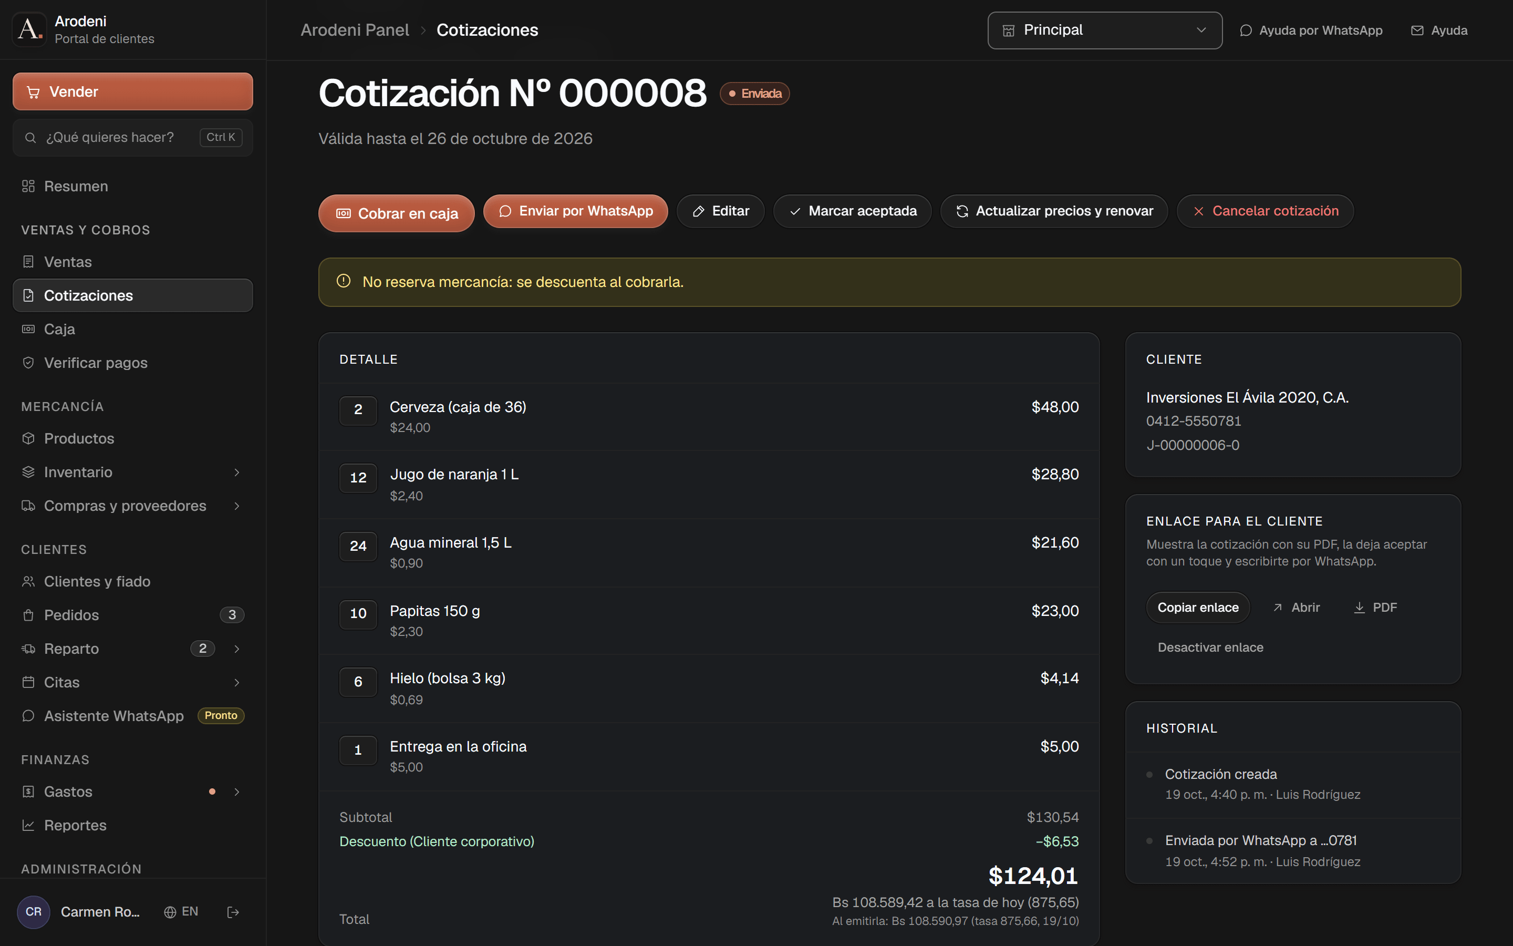Click the Abrir link
Image resolution: width=1513 pixels, height=946 pixels.
click(1297, 608)
